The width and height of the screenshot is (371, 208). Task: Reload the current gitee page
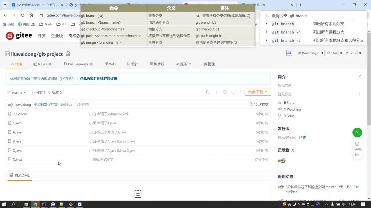(23, 15)
